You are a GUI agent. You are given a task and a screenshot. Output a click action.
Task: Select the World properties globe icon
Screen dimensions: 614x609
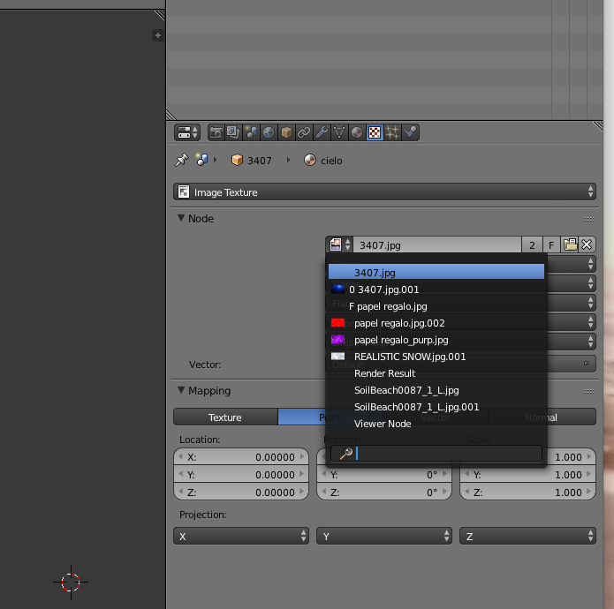[269, 132]
